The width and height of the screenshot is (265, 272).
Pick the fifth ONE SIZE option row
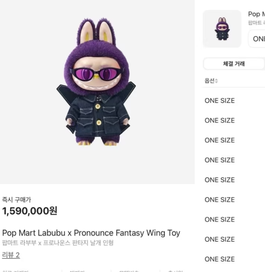coord(220,180)
